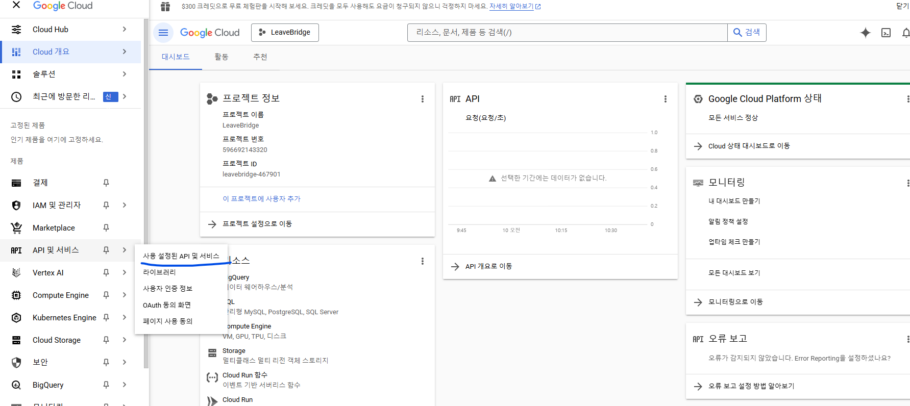910x406 pixels.
Task: Expand 솔루션 submenu chevron
Action: pos(125,74)
